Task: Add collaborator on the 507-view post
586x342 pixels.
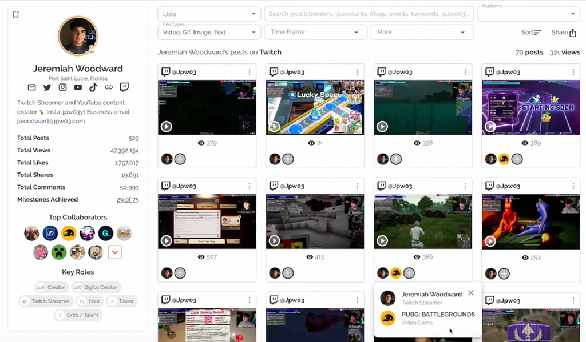Action: pos(180,273)
